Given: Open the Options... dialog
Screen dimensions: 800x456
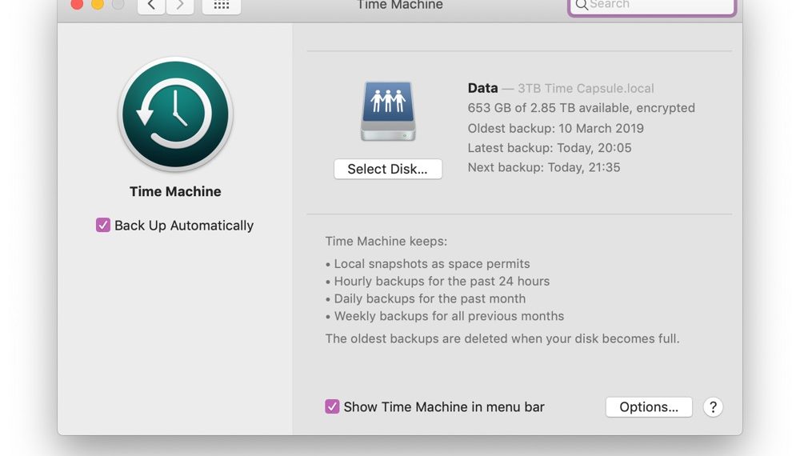Looking at the screenshot, I should click(649, 407).
